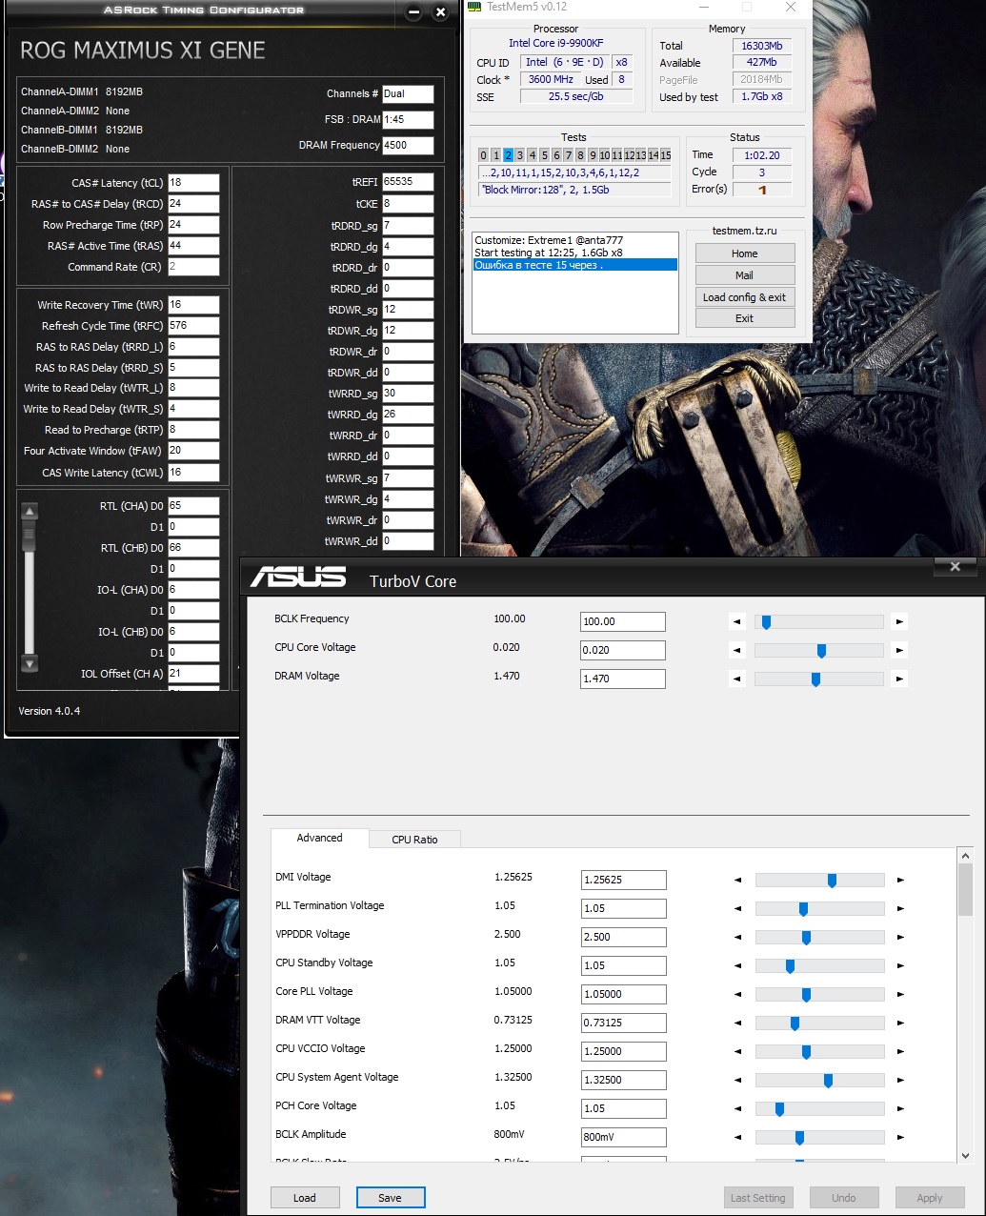Click the TestMem5 title bar icon

474,7
